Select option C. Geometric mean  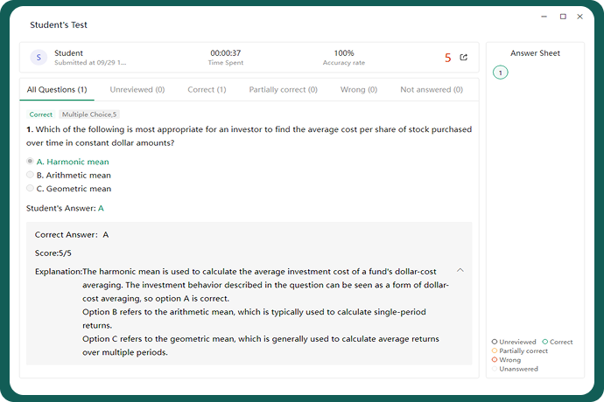point(31,188)
